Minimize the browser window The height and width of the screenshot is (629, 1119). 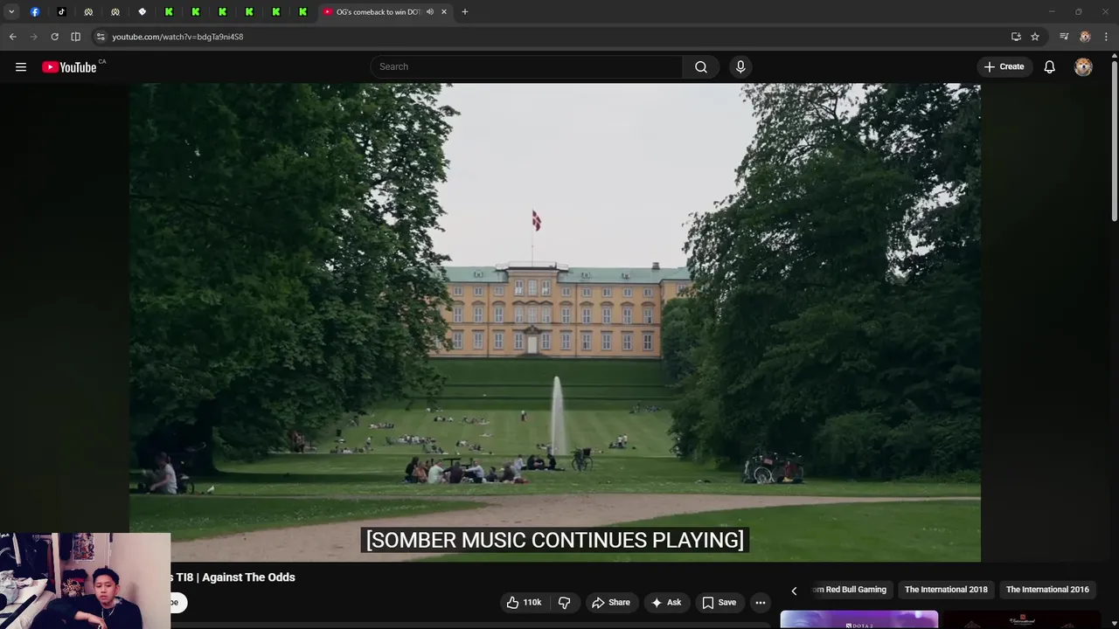pyautogui.click(x=1051, y=12)
